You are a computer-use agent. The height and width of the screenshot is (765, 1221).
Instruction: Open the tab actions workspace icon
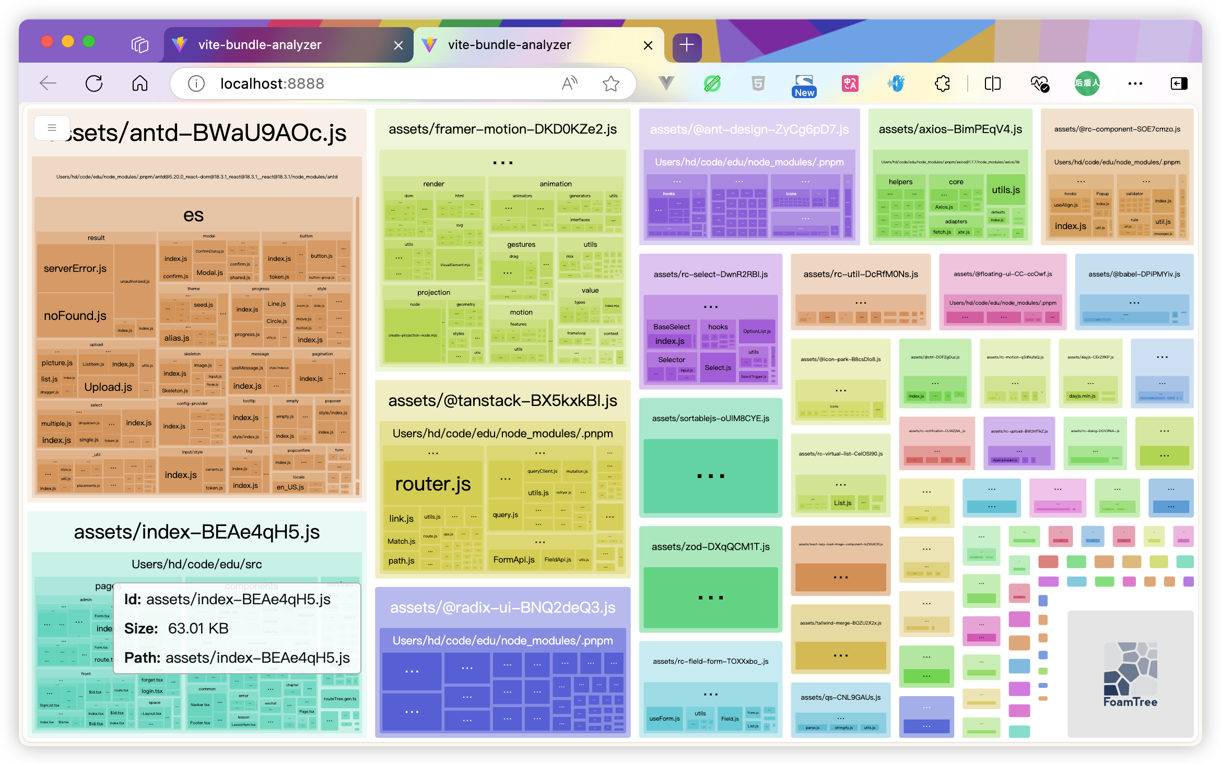tap(140, 45)
